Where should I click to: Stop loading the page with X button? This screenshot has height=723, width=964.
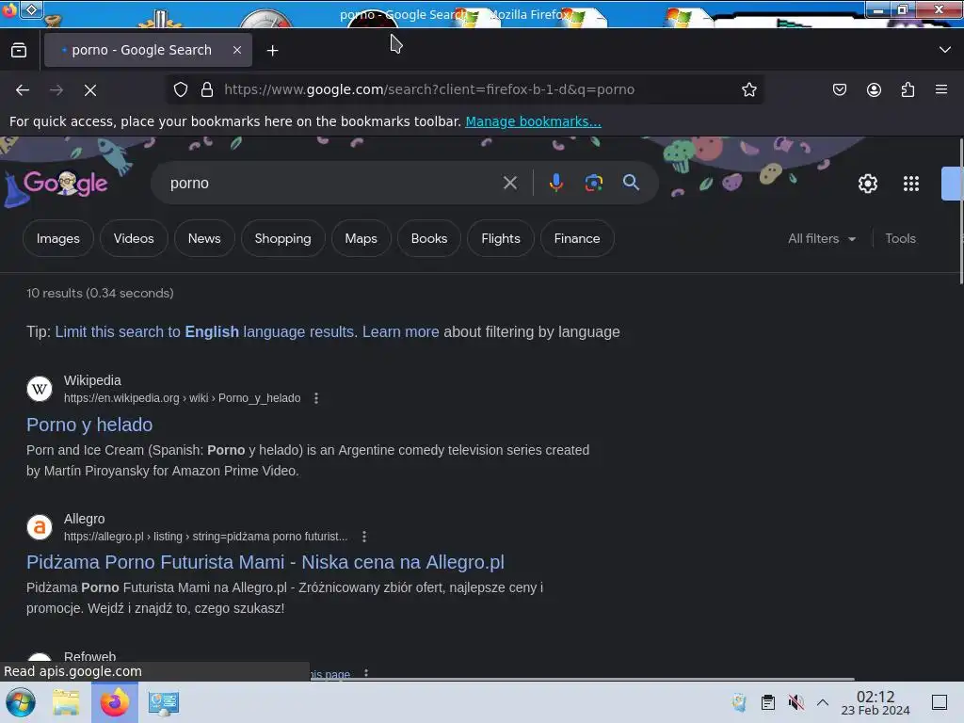90,89
